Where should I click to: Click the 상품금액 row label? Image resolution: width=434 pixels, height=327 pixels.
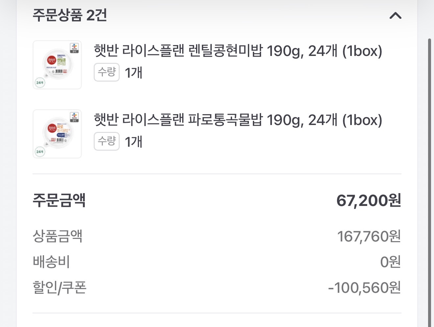point(58,236)
